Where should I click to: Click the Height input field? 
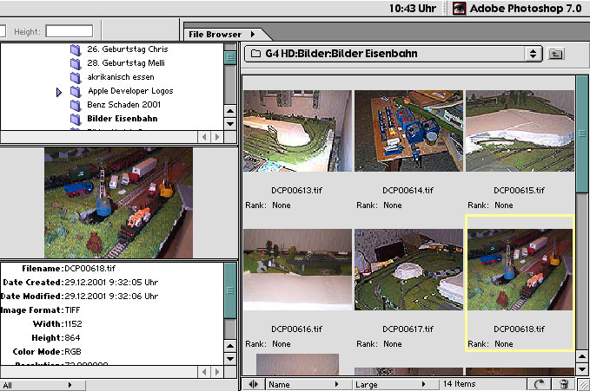[x=70, y=31]
